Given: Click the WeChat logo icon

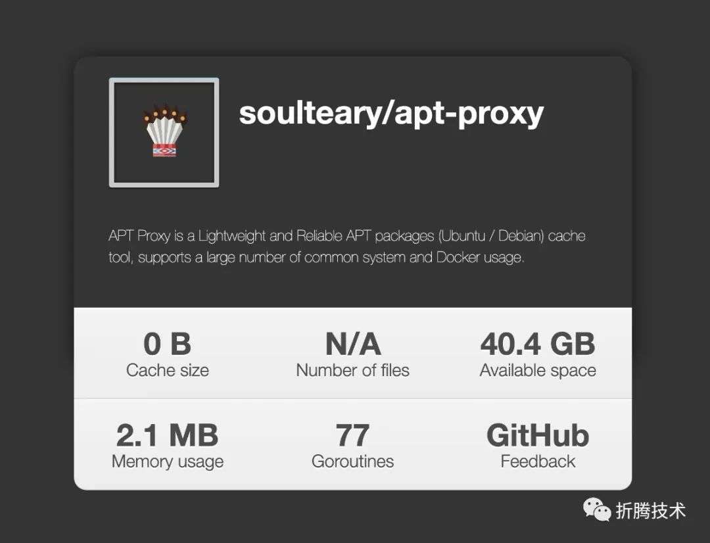Looking at the screenshot, I should pyautogui.click(x=597, y=510).
